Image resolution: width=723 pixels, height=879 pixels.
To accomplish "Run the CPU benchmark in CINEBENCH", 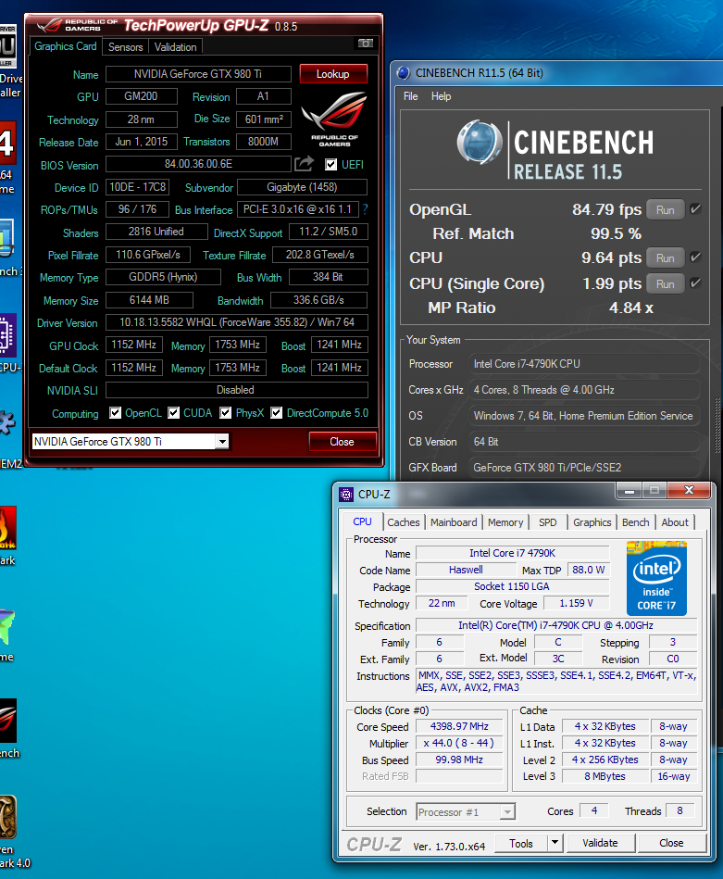I will (x=666, y=257).
